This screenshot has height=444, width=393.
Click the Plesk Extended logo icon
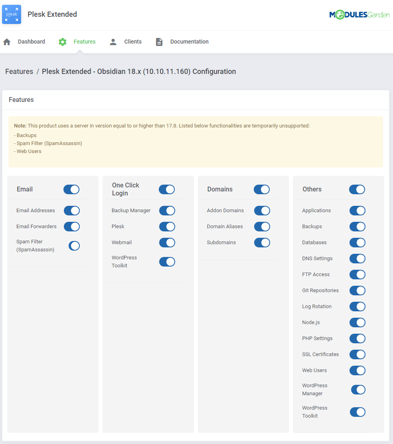[12, 14]
